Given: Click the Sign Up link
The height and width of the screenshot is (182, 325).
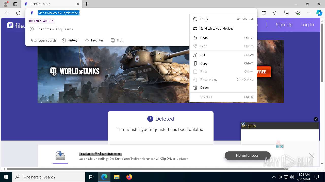Looking at the screenshot, I should (x=284, y=25).
